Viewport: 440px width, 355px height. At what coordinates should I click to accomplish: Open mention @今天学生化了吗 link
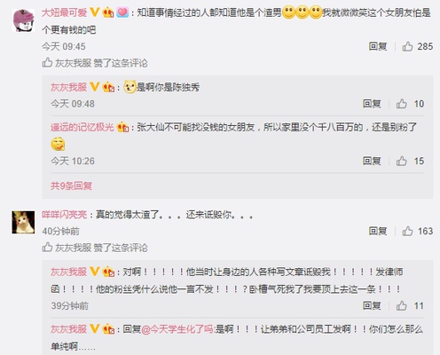177,329
